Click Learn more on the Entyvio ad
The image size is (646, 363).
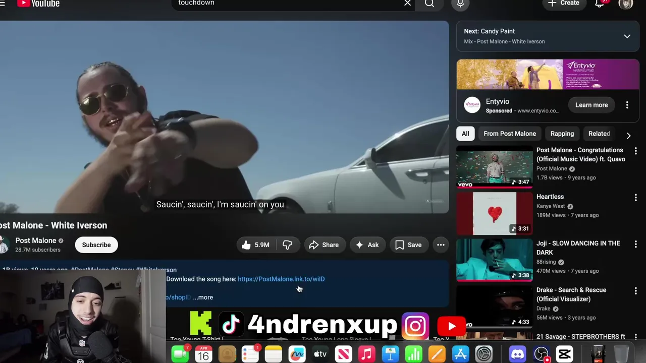click(591, 105)
